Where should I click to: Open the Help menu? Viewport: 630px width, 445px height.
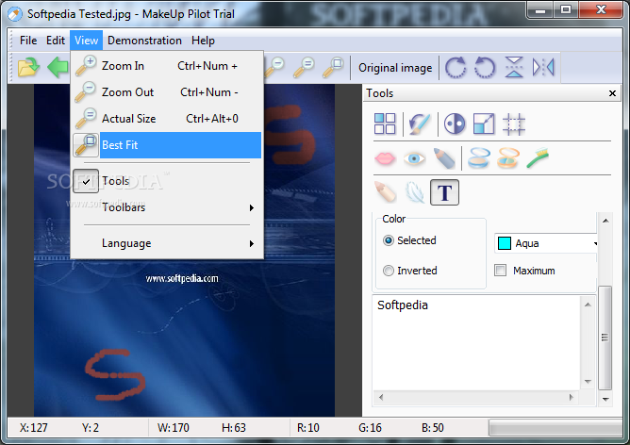pos(203,41)
